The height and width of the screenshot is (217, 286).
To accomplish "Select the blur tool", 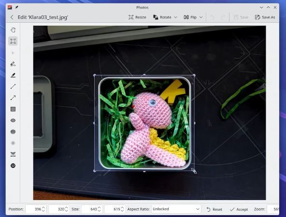I will [x=13, y=143].
